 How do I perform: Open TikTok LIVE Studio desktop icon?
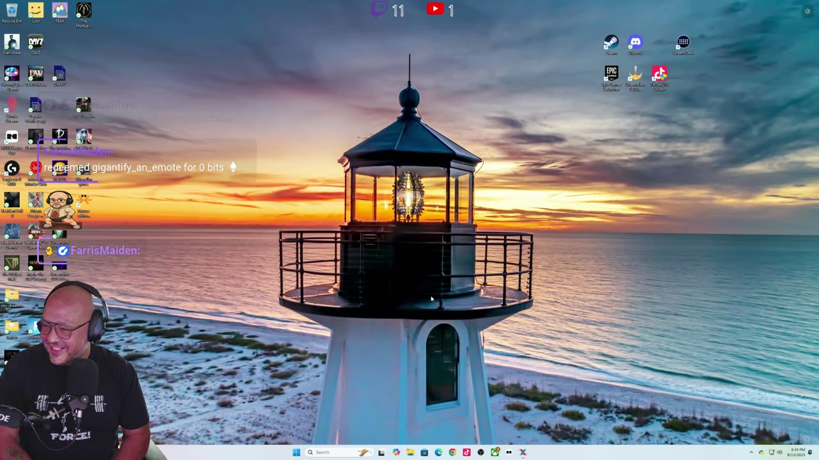coord(659,79)
